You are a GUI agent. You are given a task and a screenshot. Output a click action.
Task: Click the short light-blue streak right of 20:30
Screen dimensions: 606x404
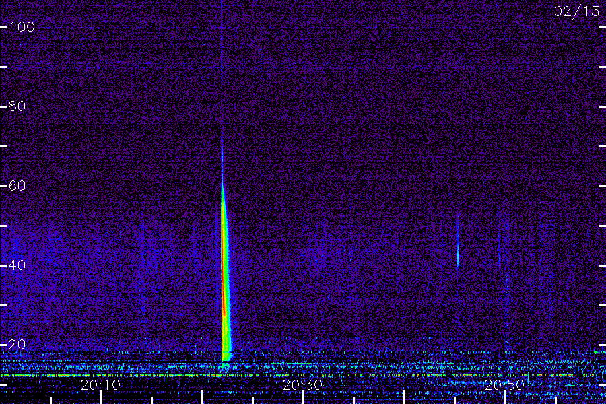(x=458, y=242)
